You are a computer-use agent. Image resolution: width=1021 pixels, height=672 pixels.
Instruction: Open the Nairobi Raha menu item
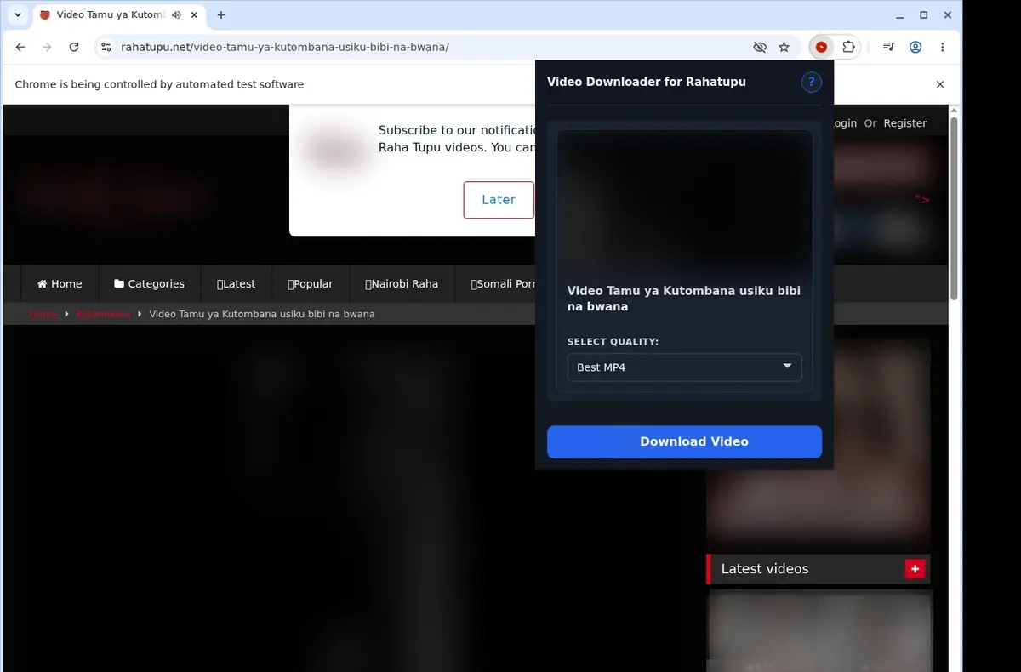coord(402,284)
